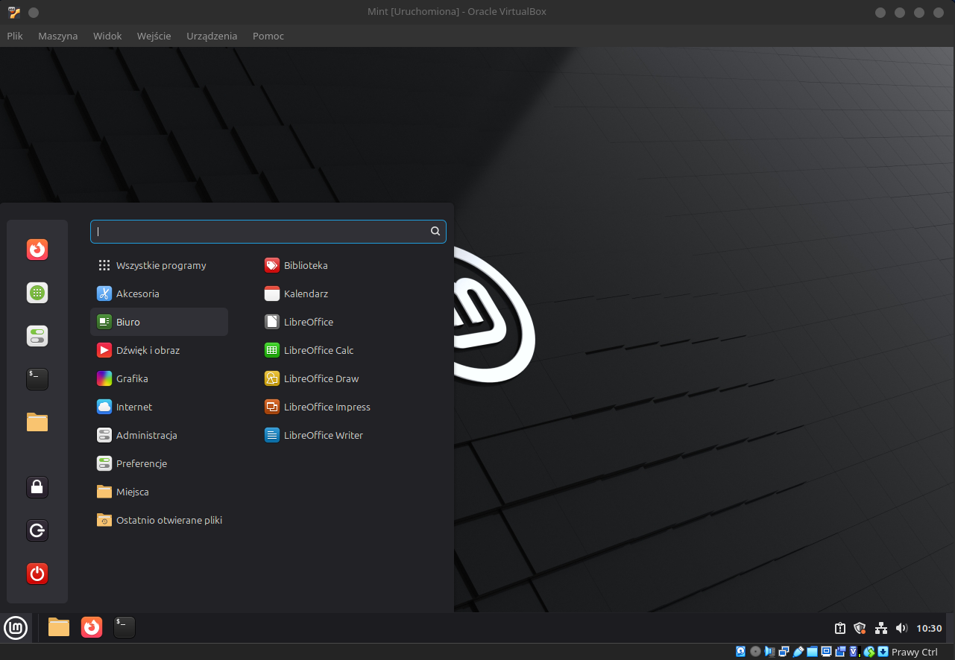Click the volume speaker tray icon
Viewport: 955px width, 660px height.
(x=901, y=628)
